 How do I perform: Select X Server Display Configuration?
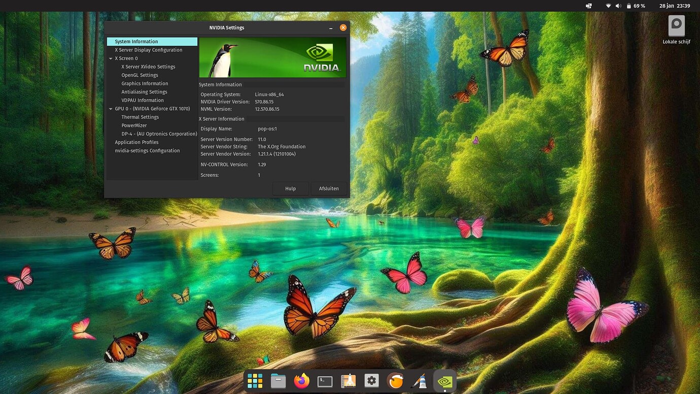pyautogui.click(x=149, y=50)
